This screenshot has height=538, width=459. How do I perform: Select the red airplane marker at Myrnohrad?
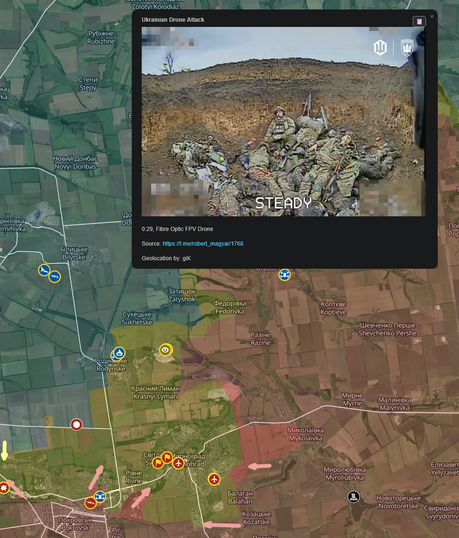click(178, 463)
